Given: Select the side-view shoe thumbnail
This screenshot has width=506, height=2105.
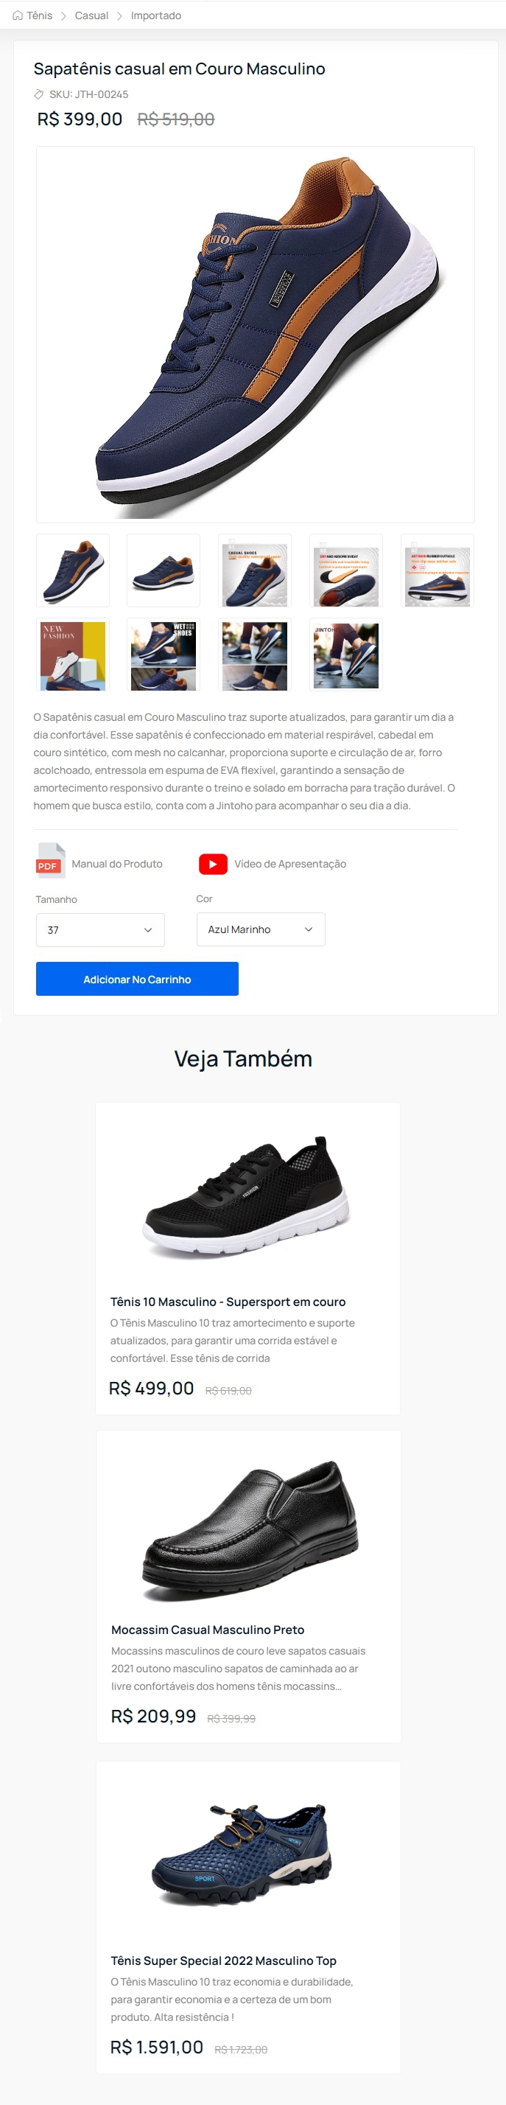Looking at the screenshot, I should [x=164, y=570].
